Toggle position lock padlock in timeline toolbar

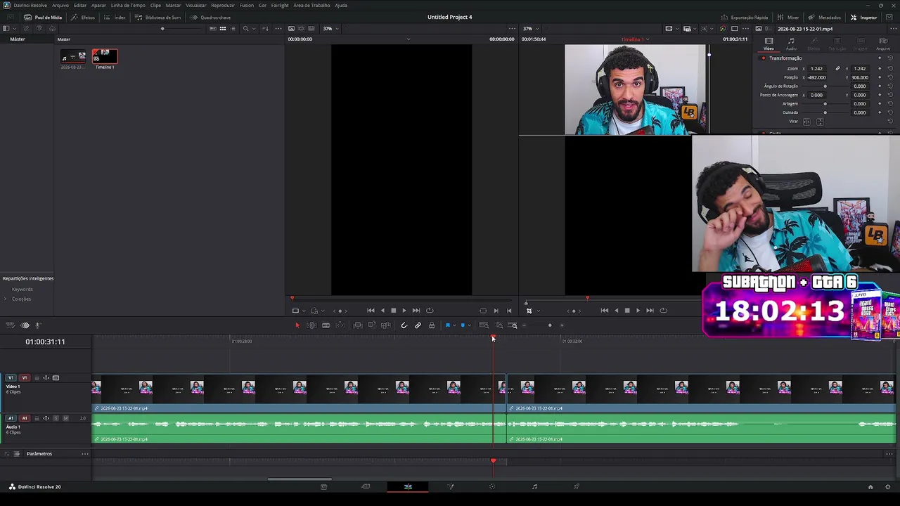pyautogui.click(x=432, y=325)
